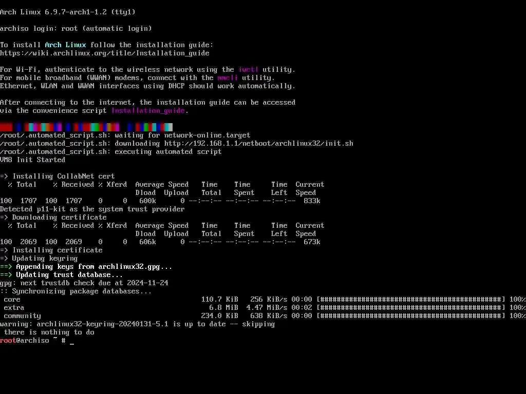Screen dimensions: 526x394
Task: Click the 'Arch Linux 6.9.7-arch1-1.2 (tty1)' header
Action: (x=68, y=12)
